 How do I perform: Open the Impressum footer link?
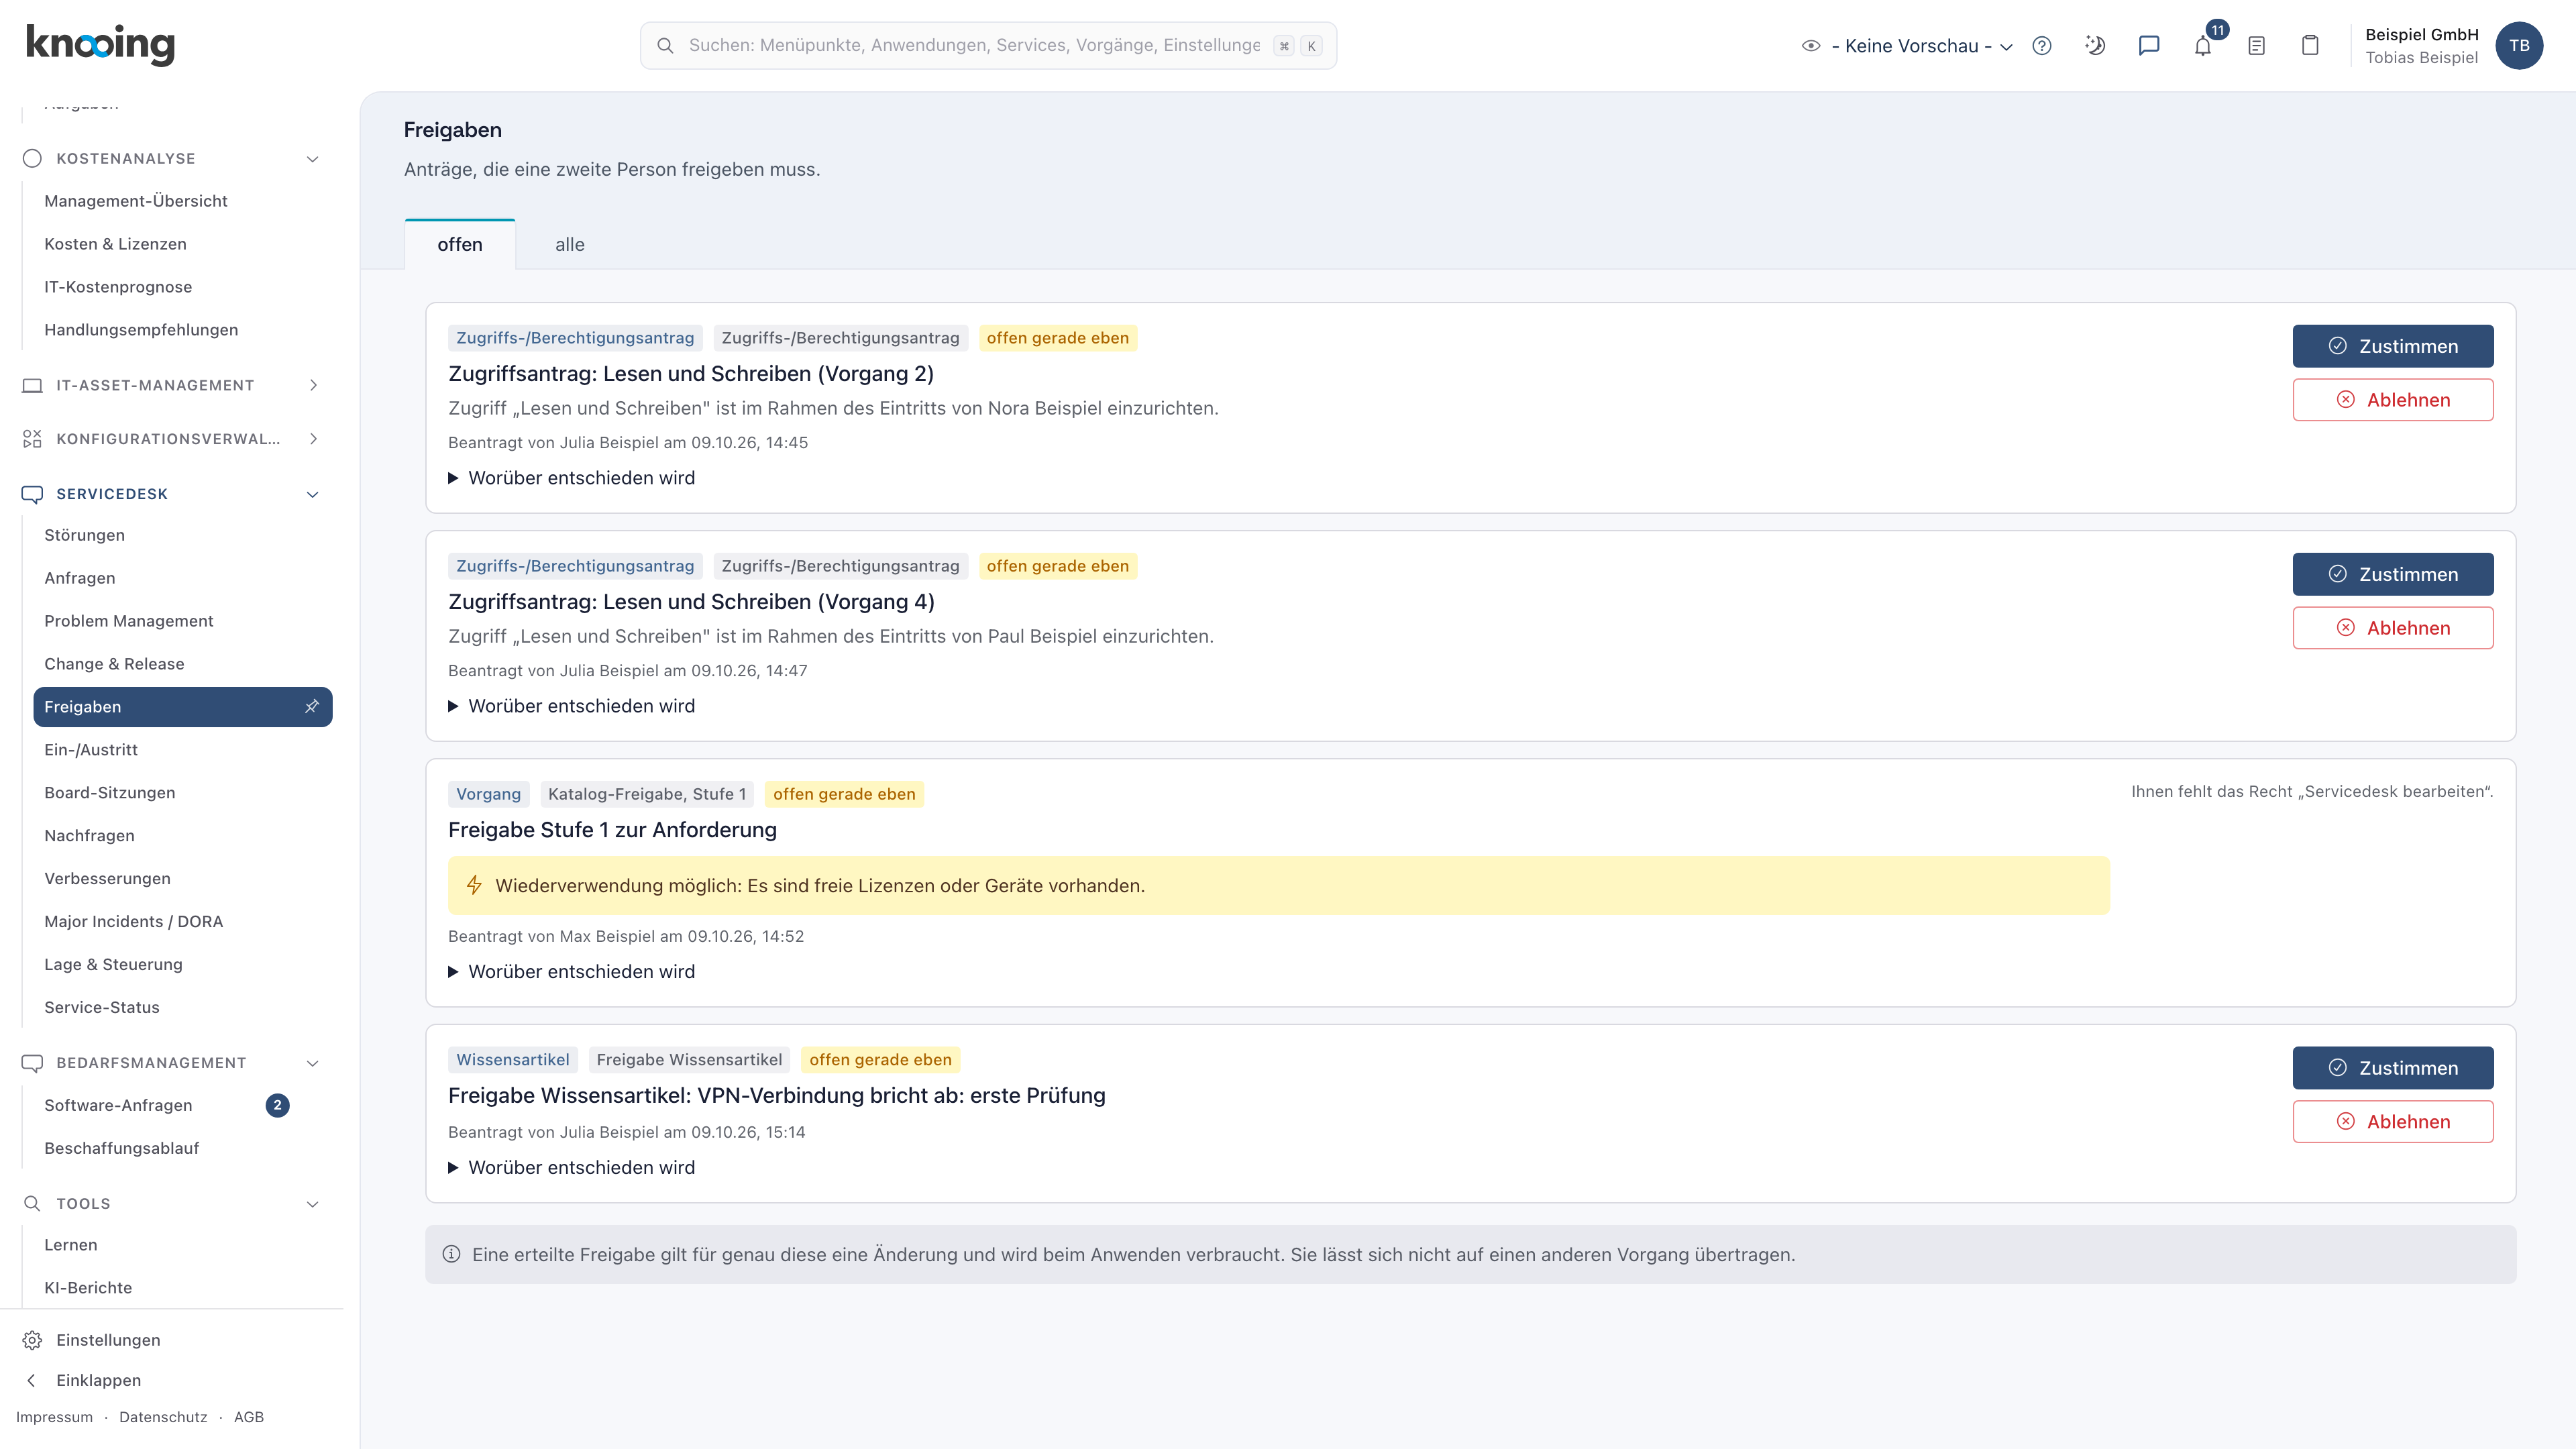54,1417
